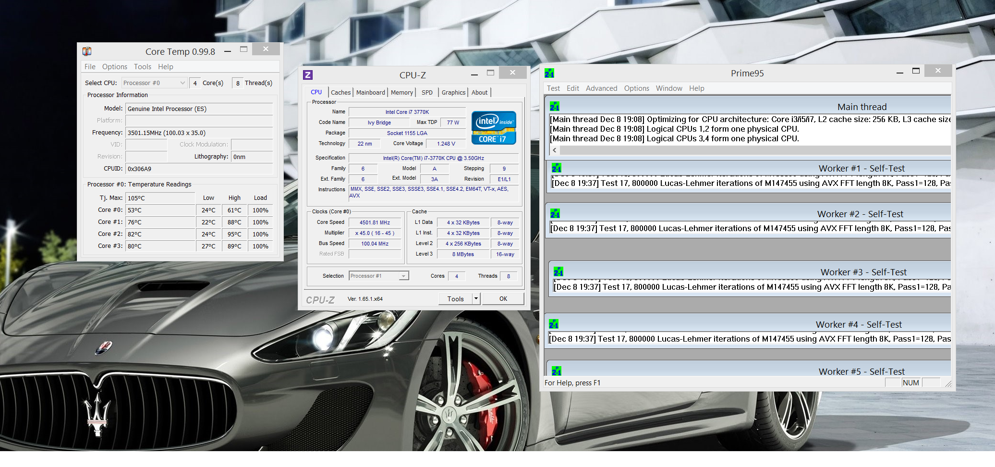Click the Core Temp application icon in title bar
Screen dimensions: 995x467
click(87, 51)
